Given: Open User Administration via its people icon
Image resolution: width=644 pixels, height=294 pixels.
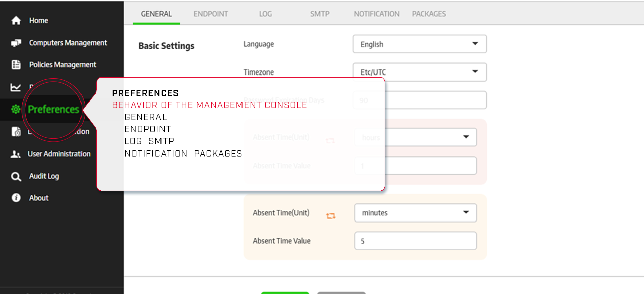Looking at the screenshot, I should pos(16,154).
